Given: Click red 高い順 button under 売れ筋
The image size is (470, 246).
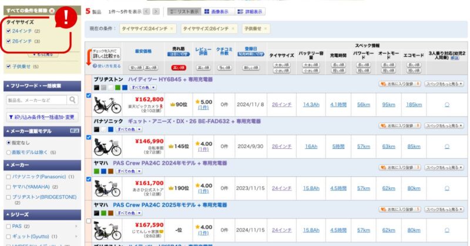Looking at the screenshot, I should tap(179, 68).
